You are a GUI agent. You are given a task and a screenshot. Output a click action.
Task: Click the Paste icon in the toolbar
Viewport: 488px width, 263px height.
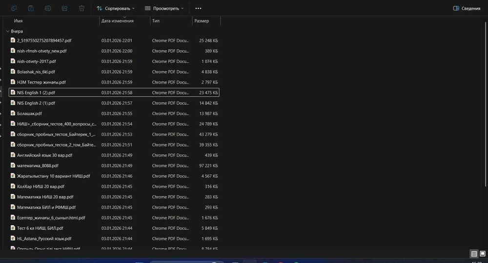point(31,8)
